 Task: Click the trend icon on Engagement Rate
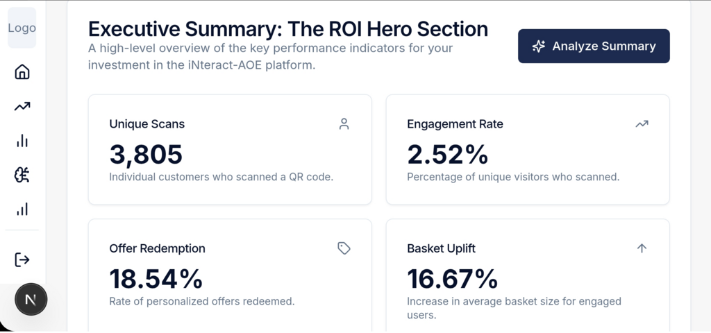[642, 124]
